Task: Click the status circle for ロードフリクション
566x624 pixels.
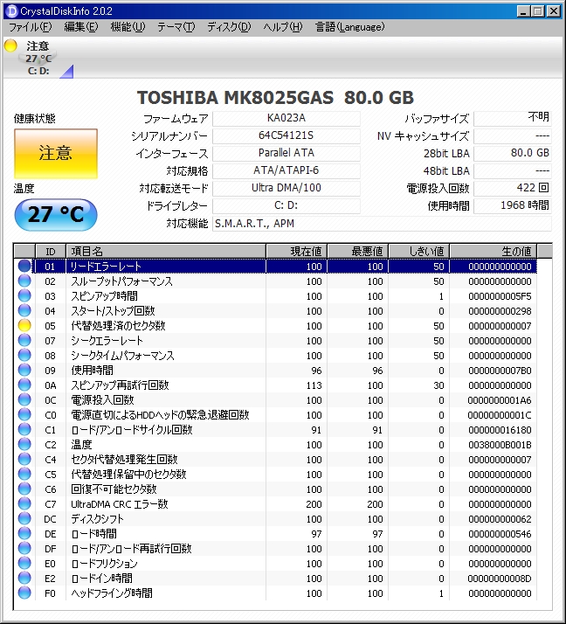Action: [24, 563]
